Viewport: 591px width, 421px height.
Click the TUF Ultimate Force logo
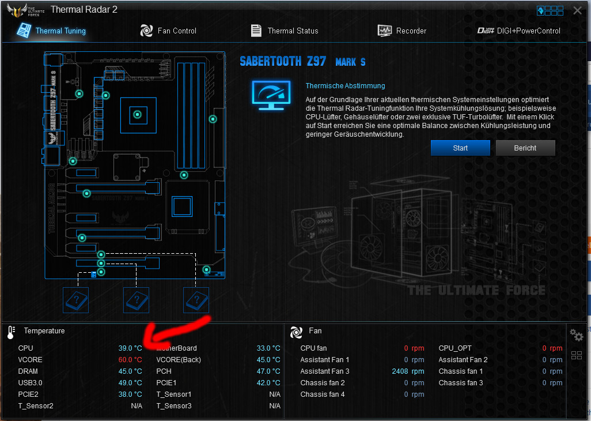point(25,10)
